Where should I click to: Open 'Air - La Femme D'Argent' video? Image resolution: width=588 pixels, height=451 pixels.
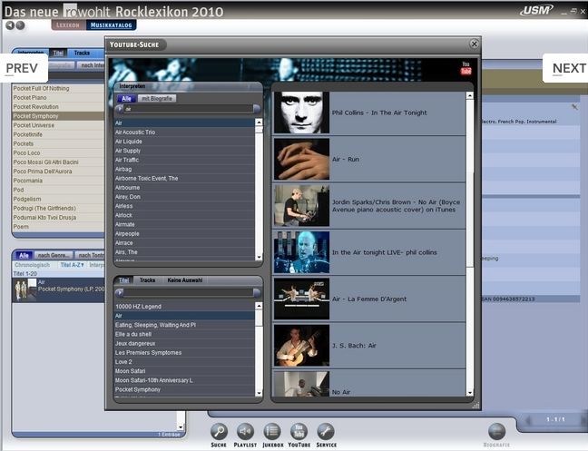point(369,299)
